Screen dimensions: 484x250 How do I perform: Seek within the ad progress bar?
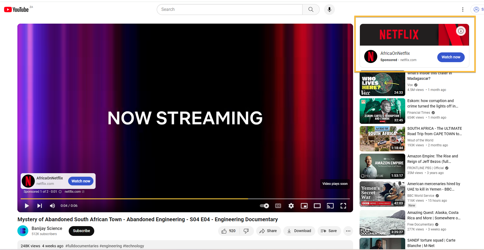[185, 199]
